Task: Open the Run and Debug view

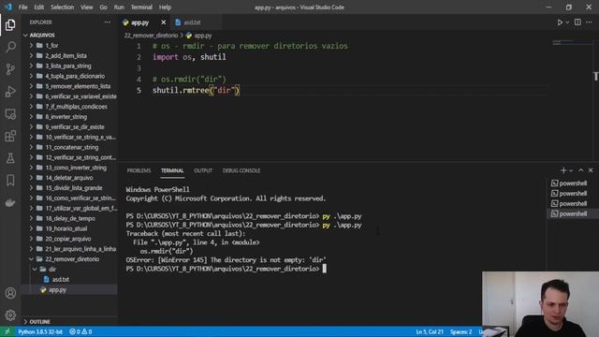Action: [10, 92]
